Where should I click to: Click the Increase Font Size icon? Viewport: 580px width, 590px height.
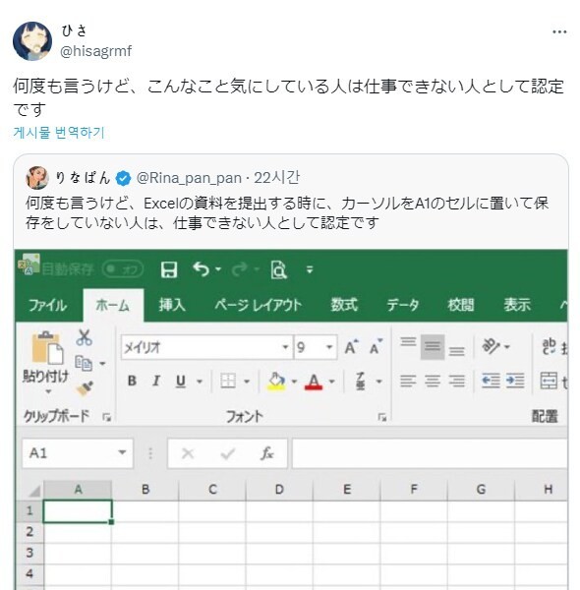click(x=351, y=347)
